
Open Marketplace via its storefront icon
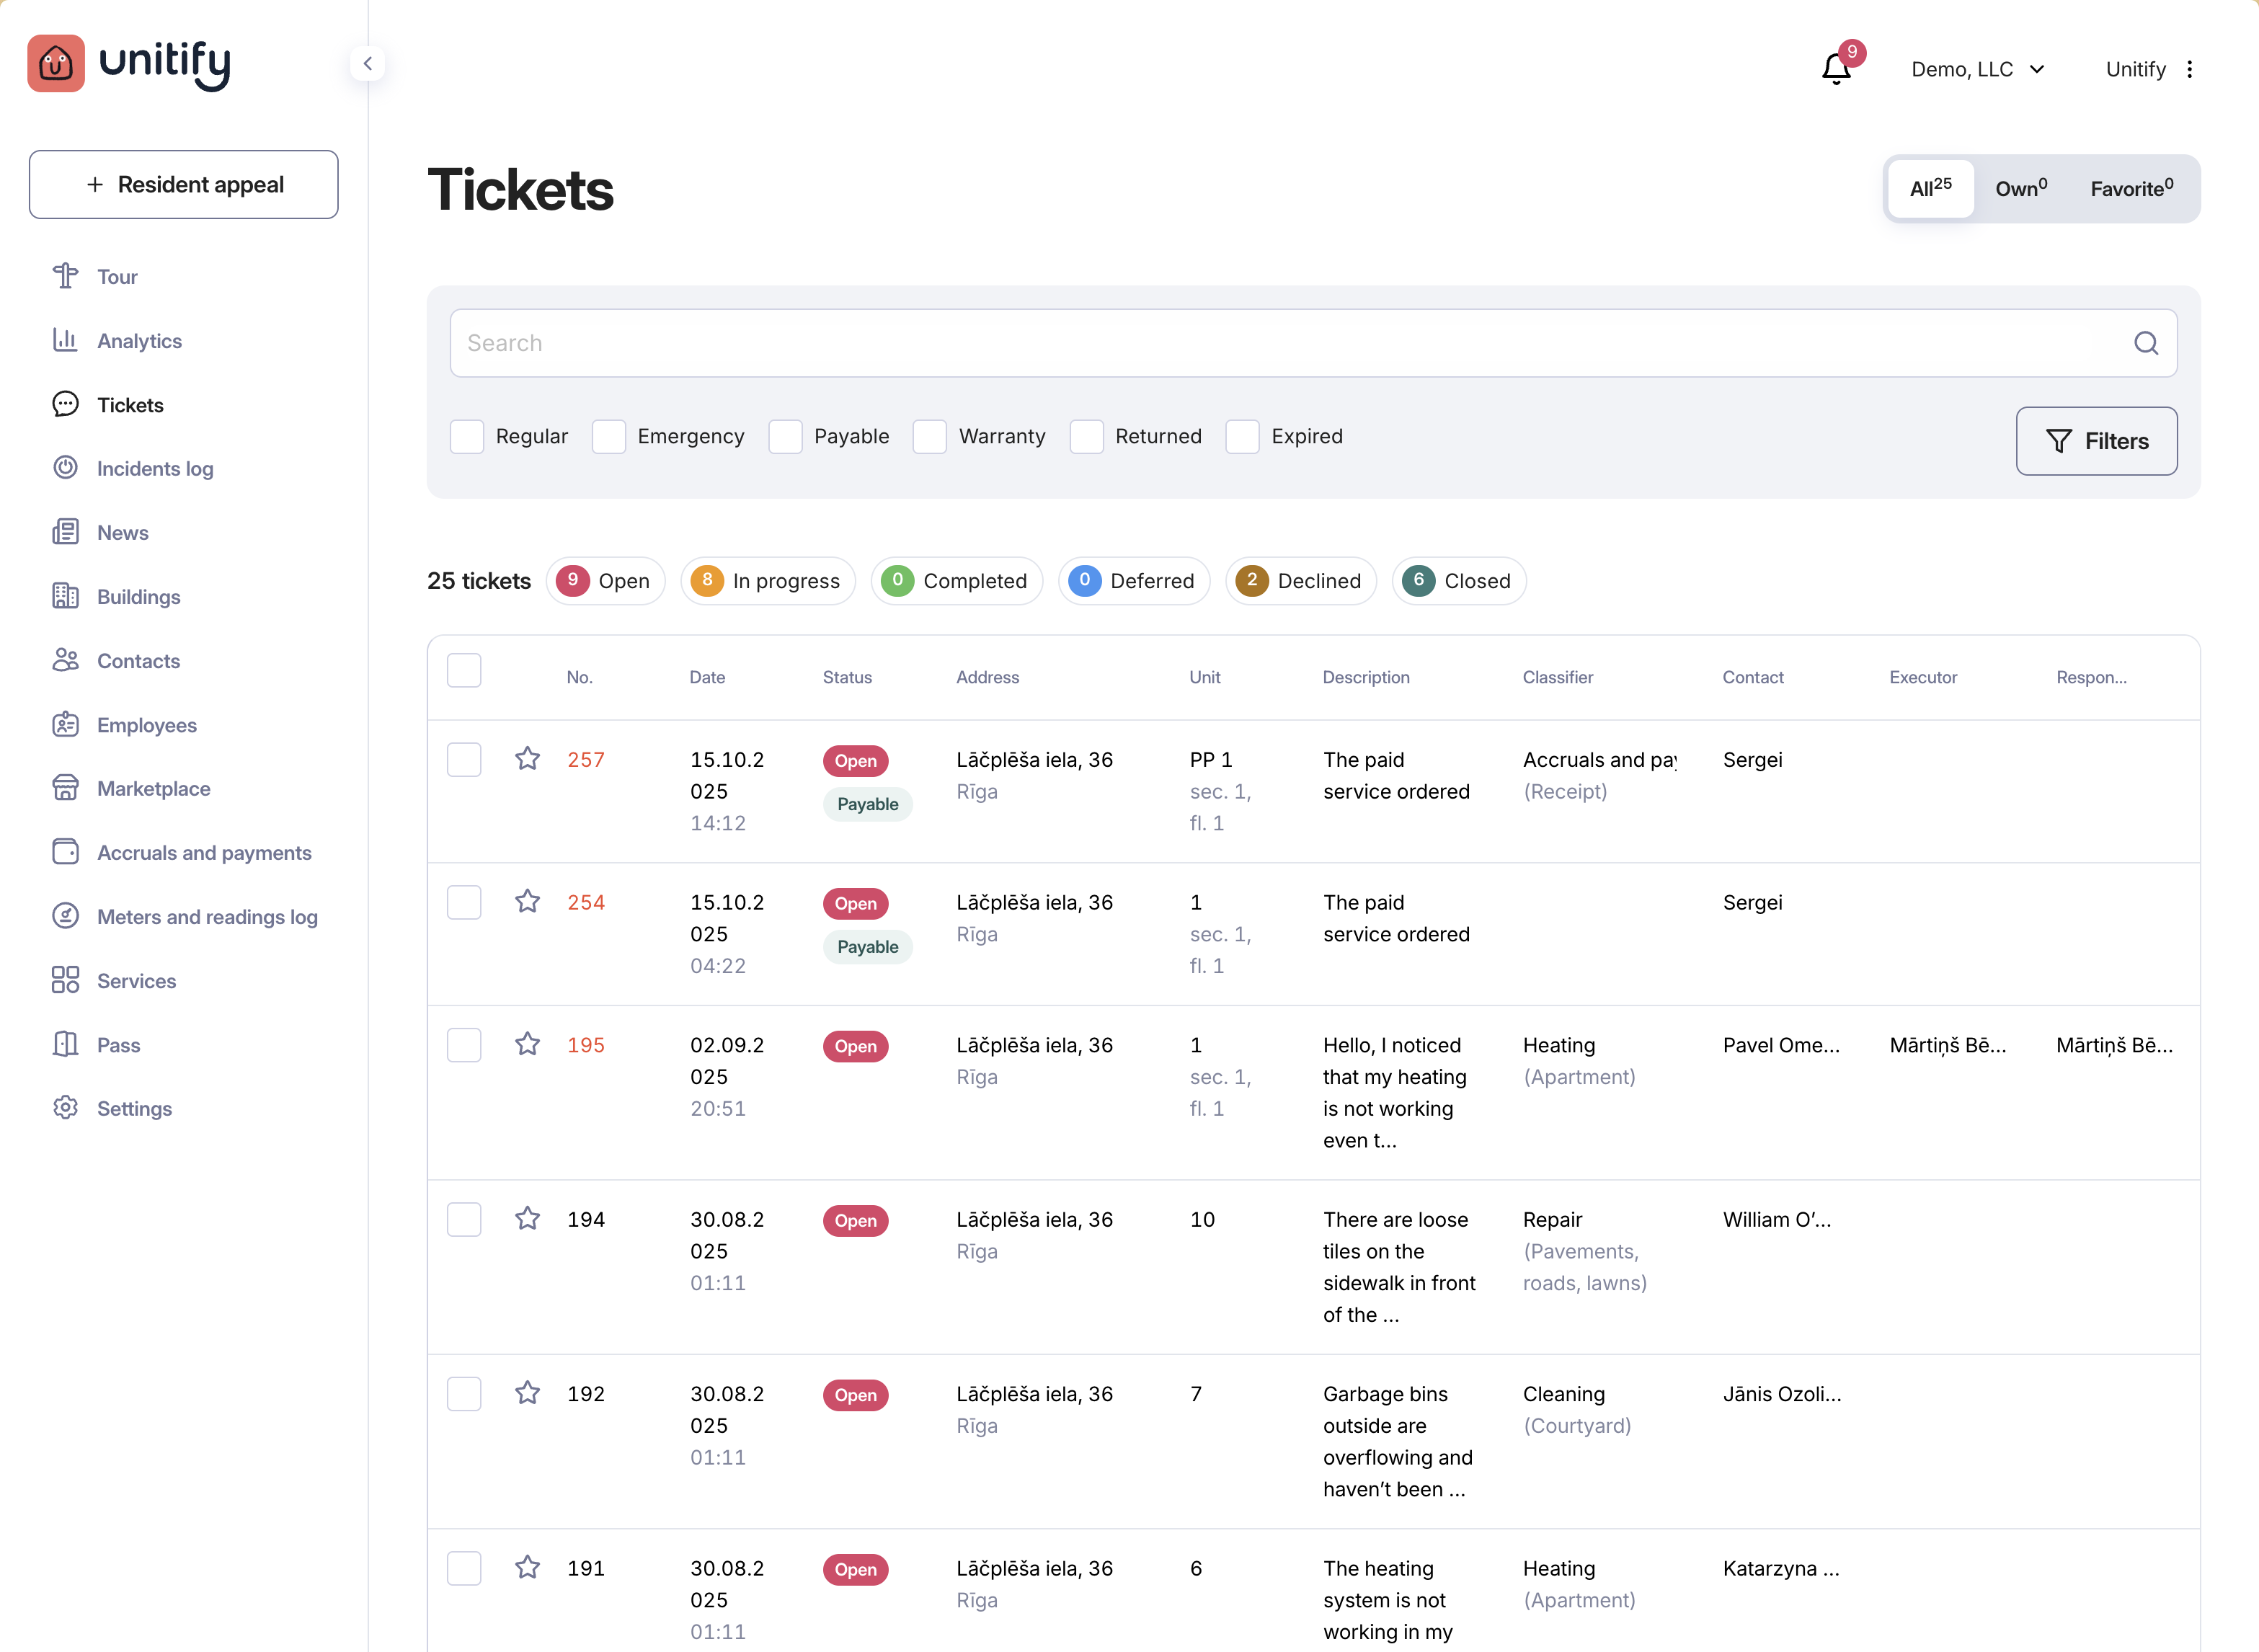[65, 788]
